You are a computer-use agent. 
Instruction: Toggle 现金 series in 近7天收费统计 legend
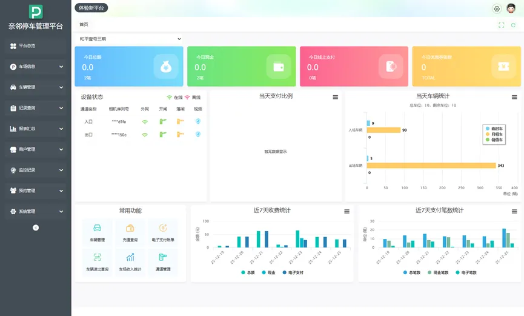pyautogui.click(x=269, y=272)
